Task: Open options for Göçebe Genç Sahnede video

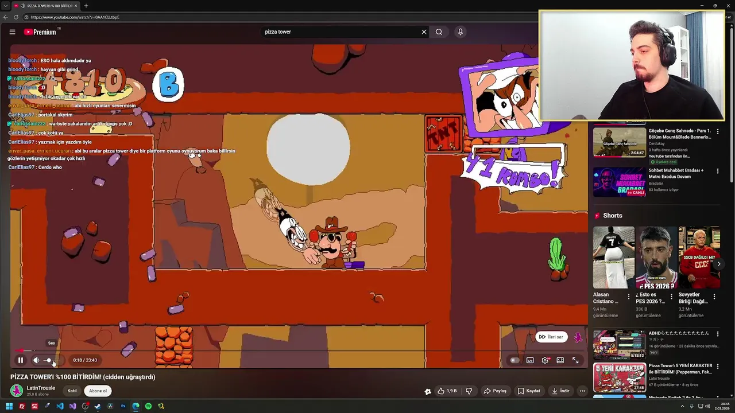Action: [717, 131]
